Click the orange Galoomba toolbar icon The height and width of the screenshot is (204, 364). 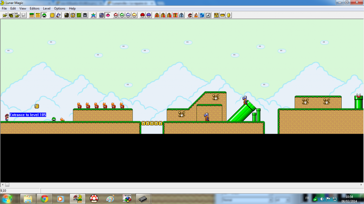196,15
